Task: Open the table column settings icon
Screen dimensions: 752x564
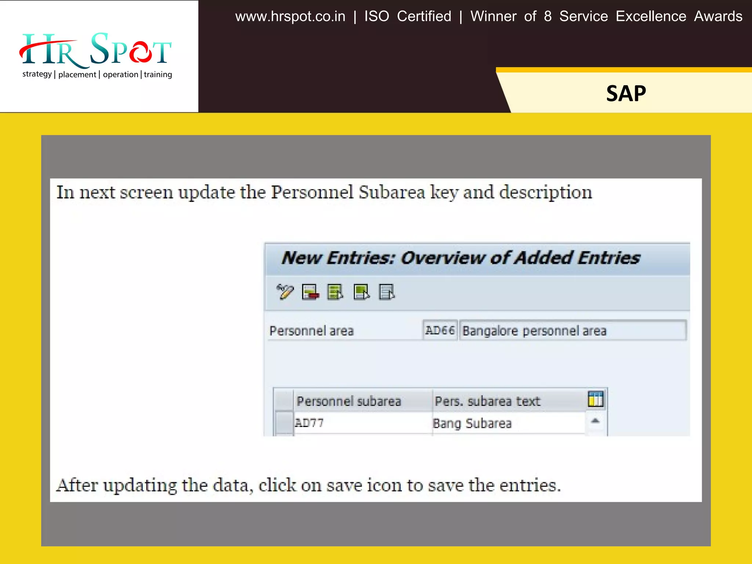Action: coord(595,399)
